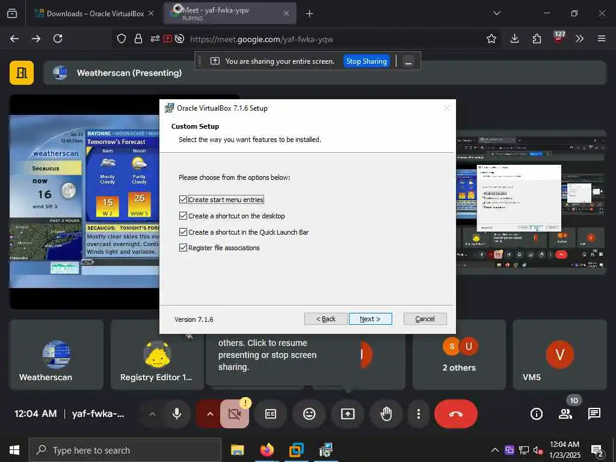Click the screen sharing indicator in address bar
The height and width of the screenshot is (462, 616).
[x=167, y=38]
